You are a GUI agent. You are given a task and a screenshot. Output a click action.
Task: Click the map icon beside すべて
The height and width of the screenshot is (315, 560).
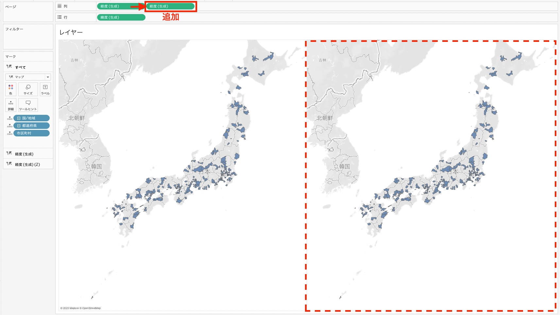(x=9, y=66)
